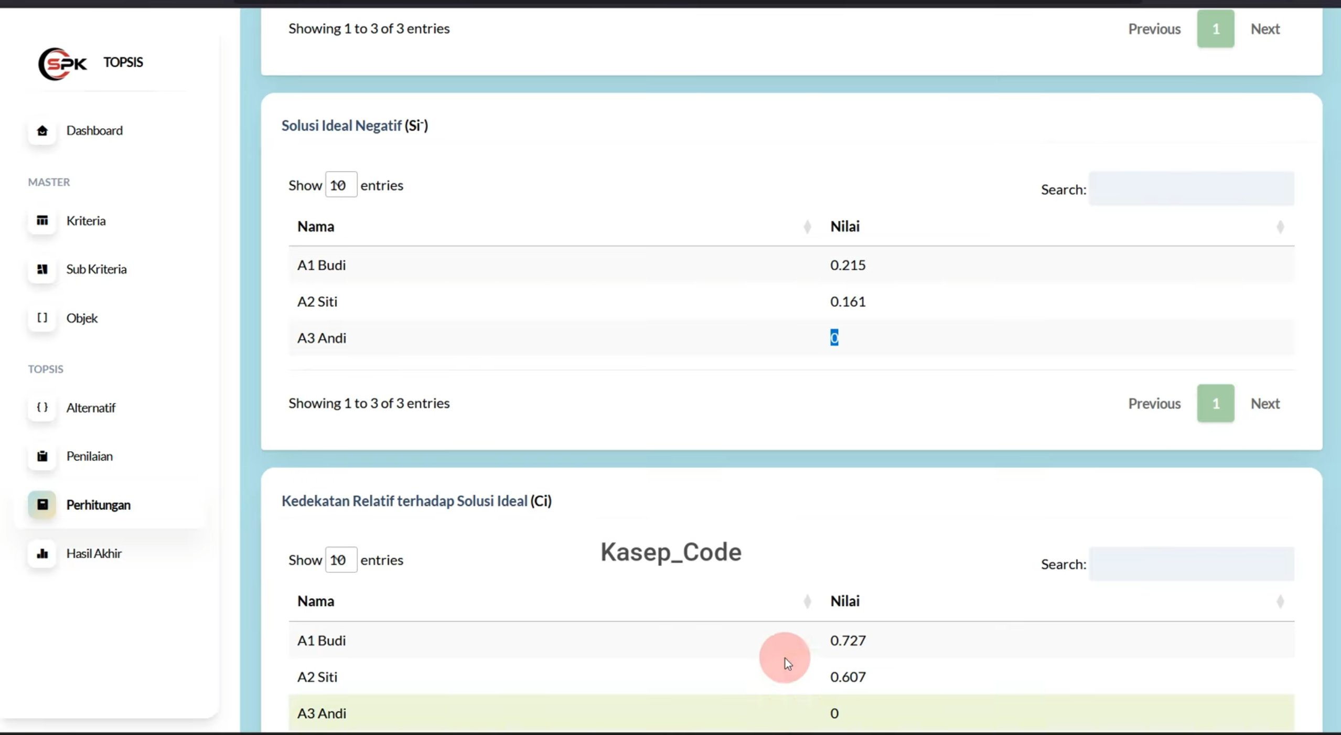This screenshot has height=735, width=1341.
Task: Select value 0.727 in Ci table
Action: [847, 641]
